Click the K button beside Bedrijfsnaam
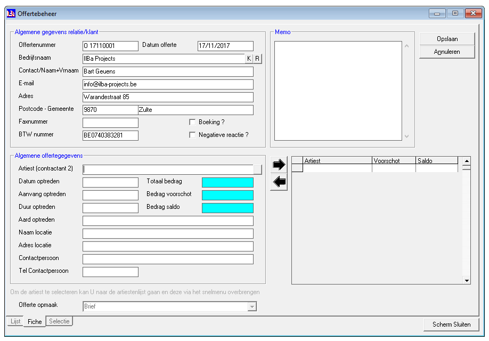This screenshot has height=341, width=489. click(x=249, y=59)
